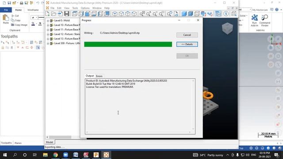283x159 pixels.
Task: Click the zoom-in magnifier with plus sign
Action: [149, 14]
